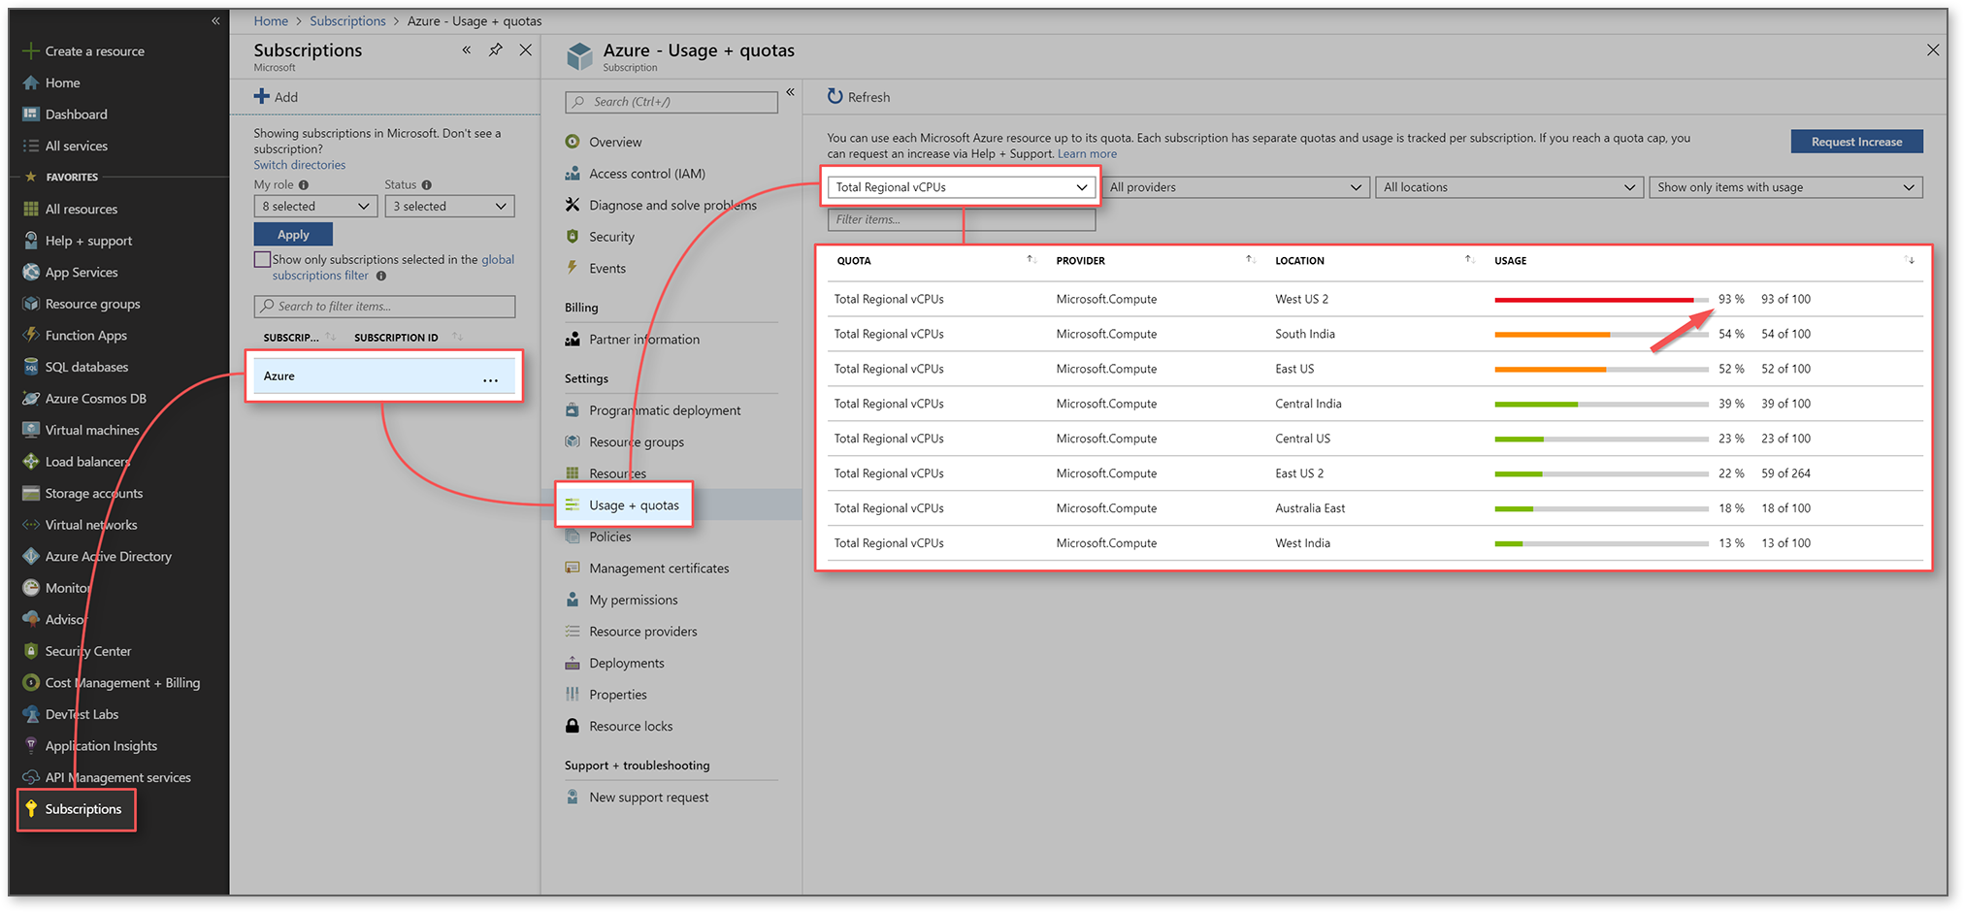Open the All providers dropdown
1964x912 pixels.
pos(1235,187)
